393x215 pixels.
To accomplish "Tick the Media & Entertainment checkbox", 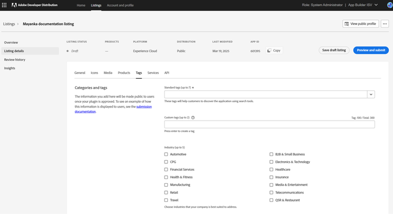I will coord(271,185).
